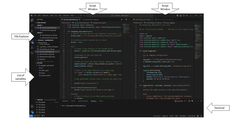Click the CRLF line ending setting

[x=176, y=116]
